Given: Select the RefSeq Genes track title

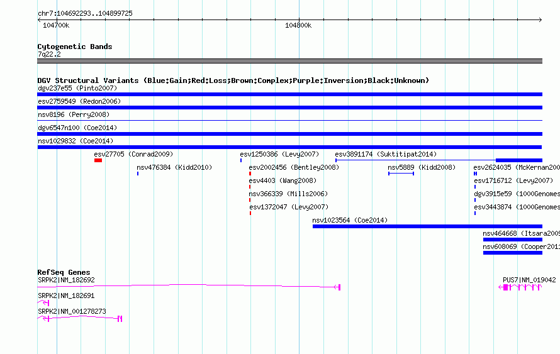Looking at the screenshot, I should 64,272.
